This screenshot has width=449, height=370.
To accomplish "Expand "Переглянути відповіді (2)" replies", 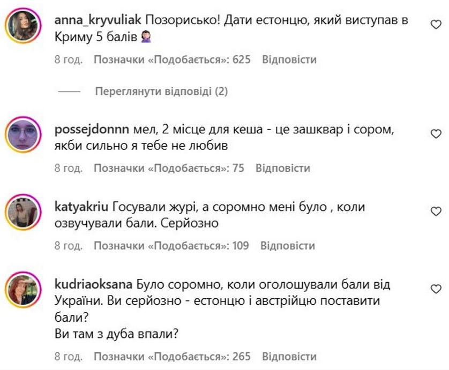I will 161,92.
